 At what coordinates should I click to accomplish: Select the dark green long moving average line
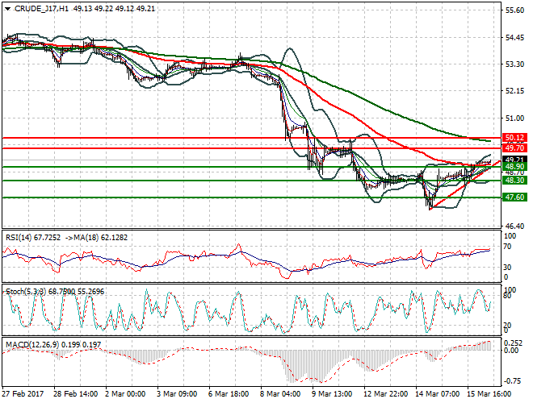coord(363,98)
